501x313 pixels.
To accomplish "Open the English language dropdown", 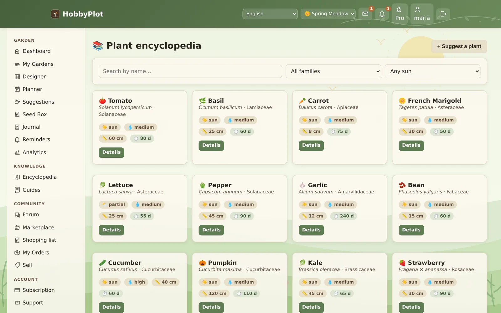I will point(270,14).
